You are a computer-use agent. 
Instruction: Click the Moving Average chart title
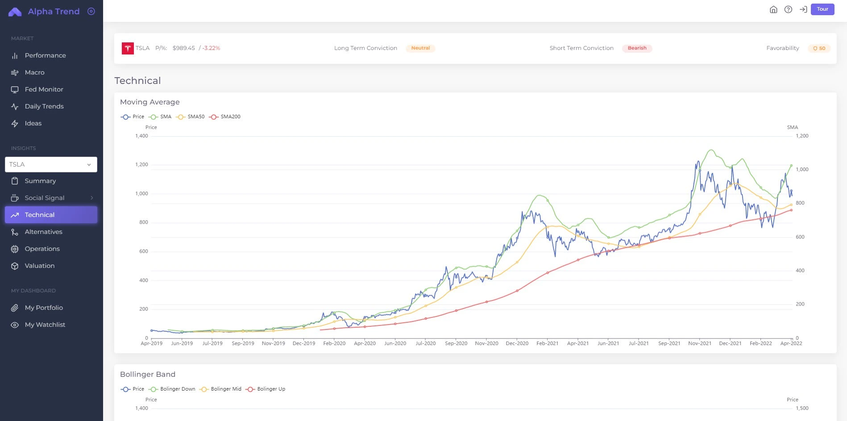150,102
